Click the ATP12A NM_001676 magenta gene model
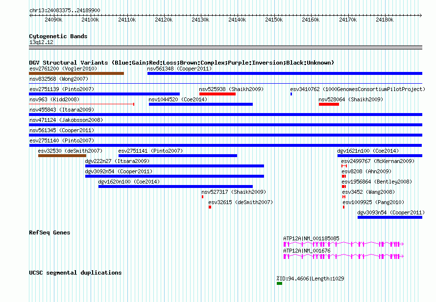436x302 pixels. [x=343, y=256]
